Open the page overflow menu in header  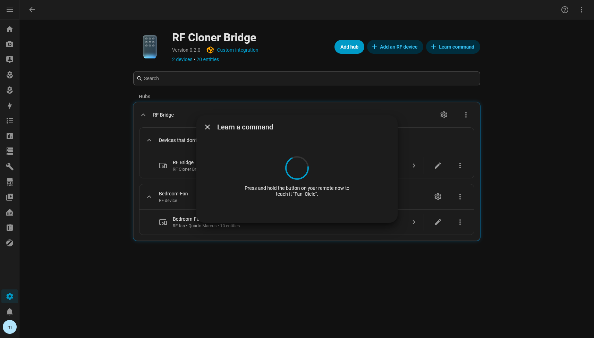tap(582, 10)
